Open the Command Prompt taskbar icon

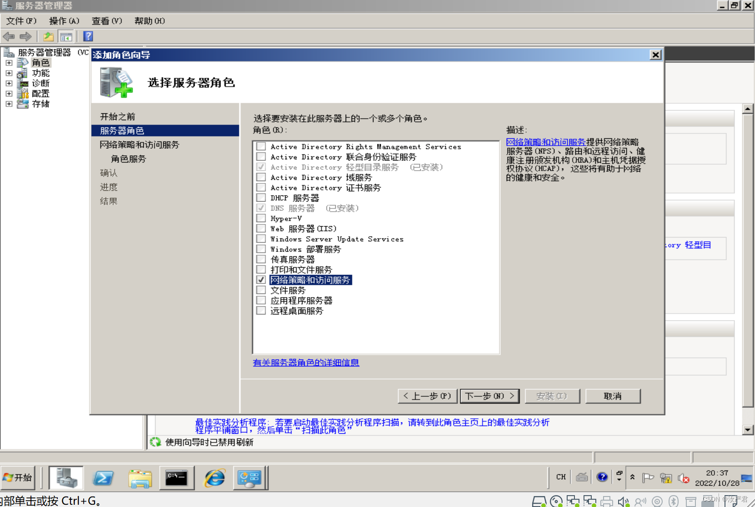[x=176, y=478]
